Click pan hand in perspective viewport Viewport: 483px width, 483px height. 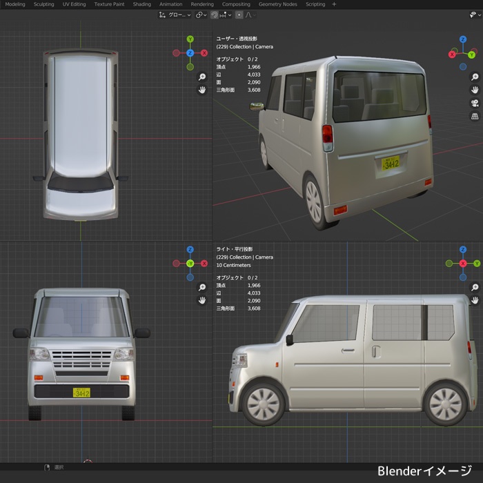(x=475, y=90)
